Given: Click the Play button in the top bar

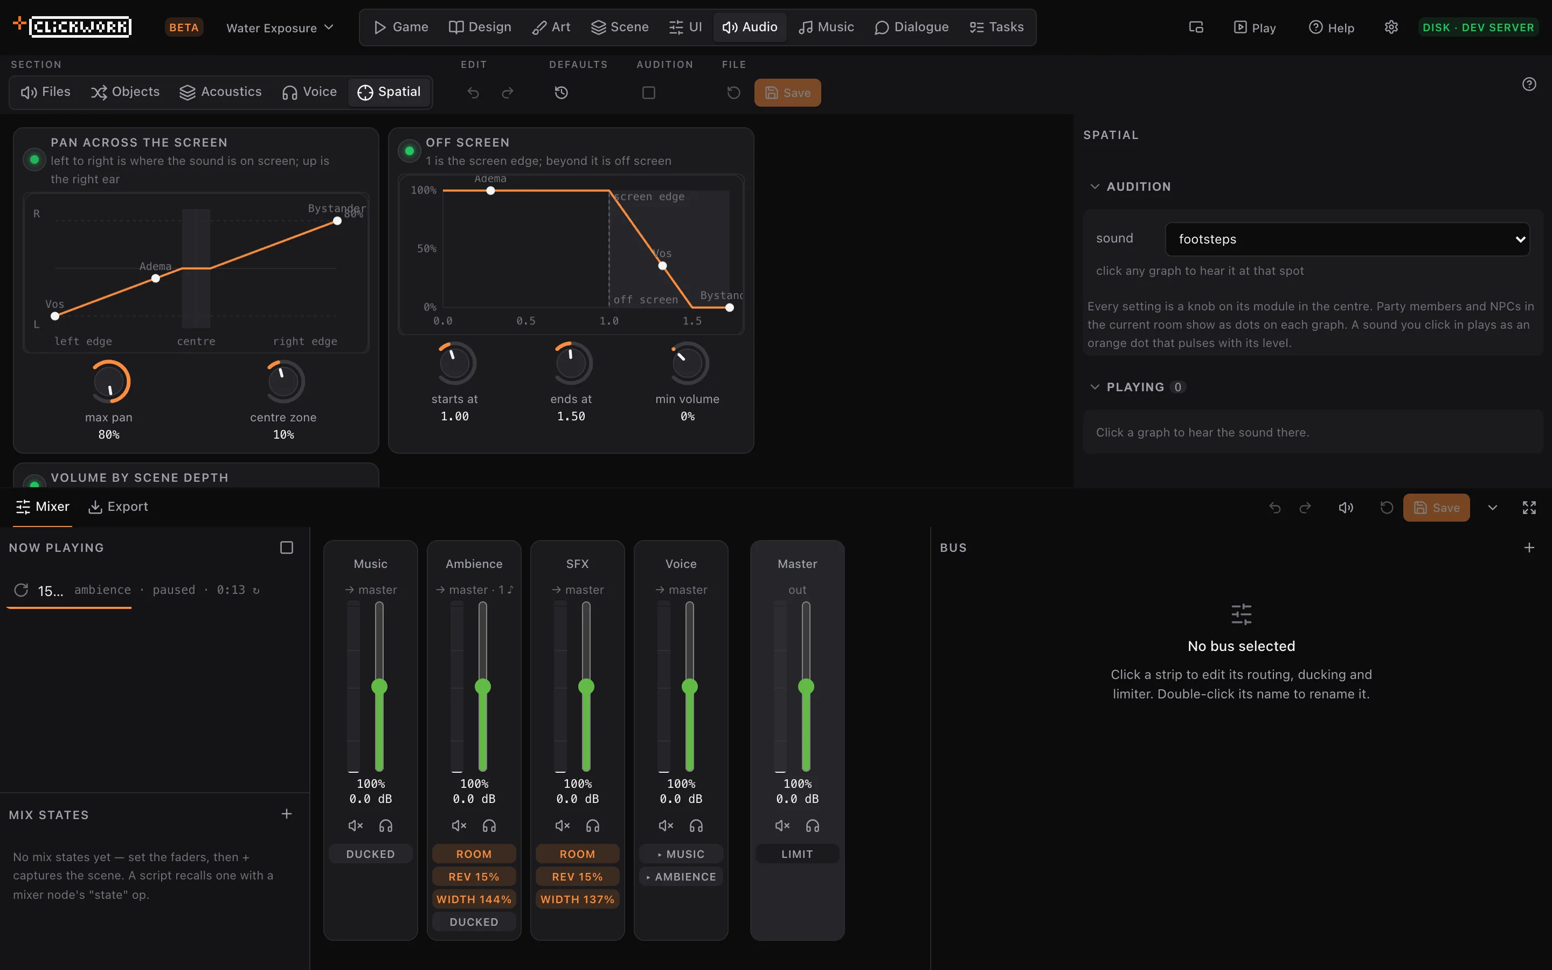Looking at the screenshot, I should point(1255,27).
